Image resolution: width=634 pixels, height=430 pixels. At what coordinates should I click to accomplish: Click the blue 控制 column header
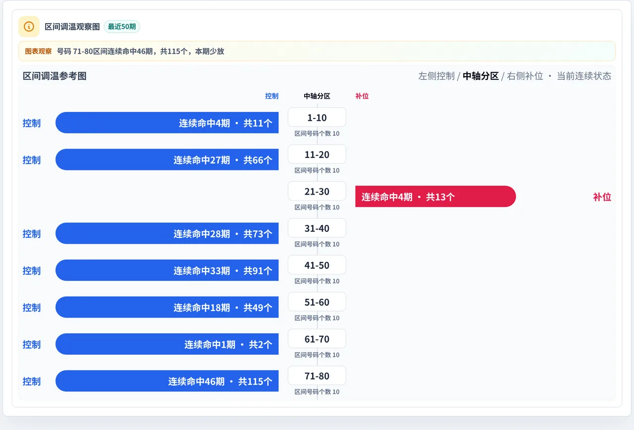271,96
